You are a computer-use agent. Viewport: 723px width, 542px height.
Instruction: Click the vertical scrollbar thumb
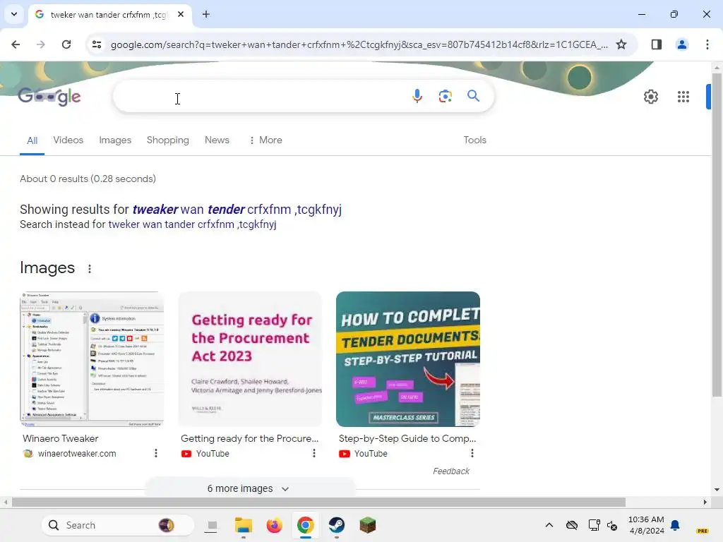click(717, 235)
